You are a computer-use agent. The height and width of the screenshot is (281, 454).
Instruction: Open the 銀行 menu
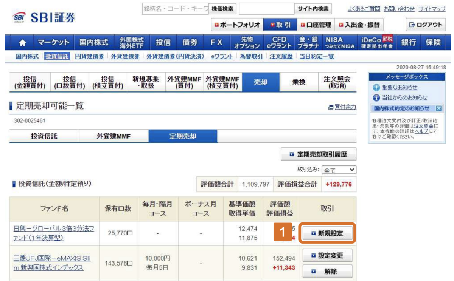[409, 42]
